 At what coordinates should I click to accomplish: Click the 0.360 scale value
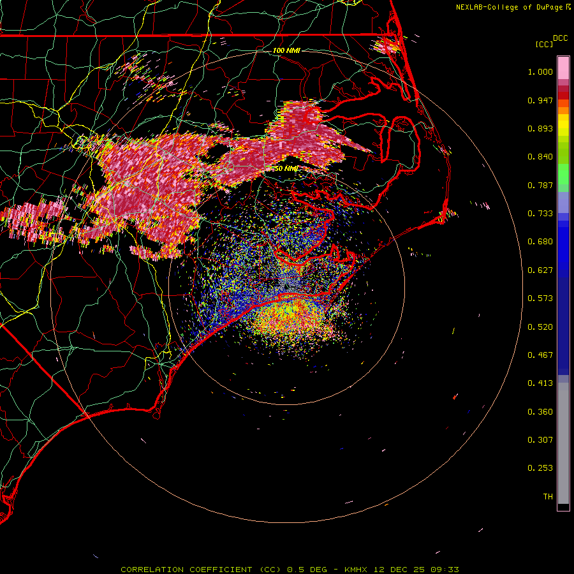coord(540,412)
